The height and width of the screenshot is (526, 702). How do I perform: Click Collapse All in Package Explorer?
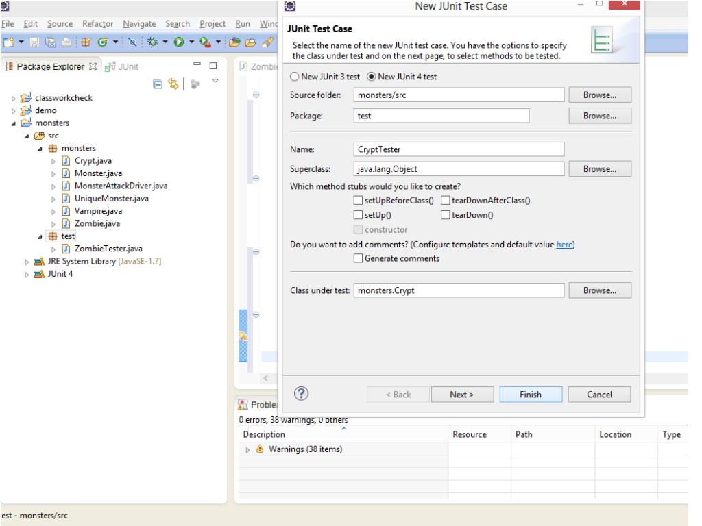pos(158,84)
